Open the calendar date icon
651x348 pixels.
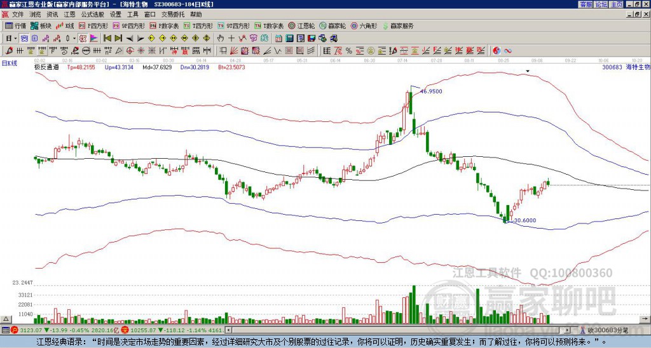coord(278,38)
